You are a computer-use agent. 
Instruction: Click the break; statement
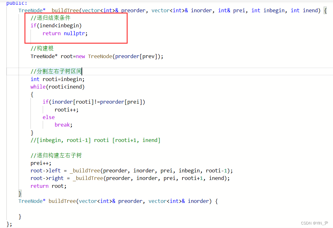pyautogui.click(x=64, y=125)
